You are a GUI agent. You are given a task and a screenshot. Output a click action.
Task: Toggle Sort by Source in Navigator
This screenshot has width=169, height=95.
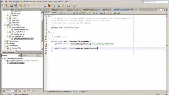(x=34, y=91)
